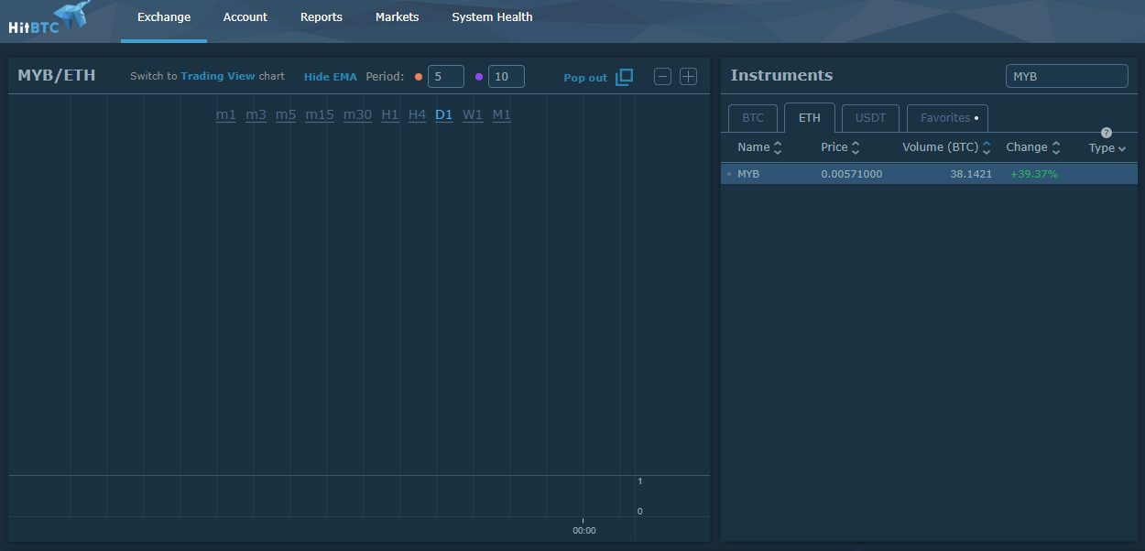Click the +39.37% change value

[1034, 174]
